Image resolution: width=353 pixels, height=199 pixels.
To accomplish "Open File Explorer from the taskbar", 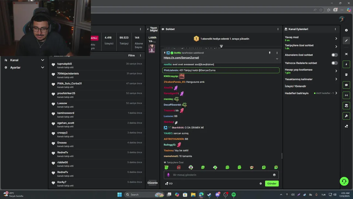I will coord(193,195).
